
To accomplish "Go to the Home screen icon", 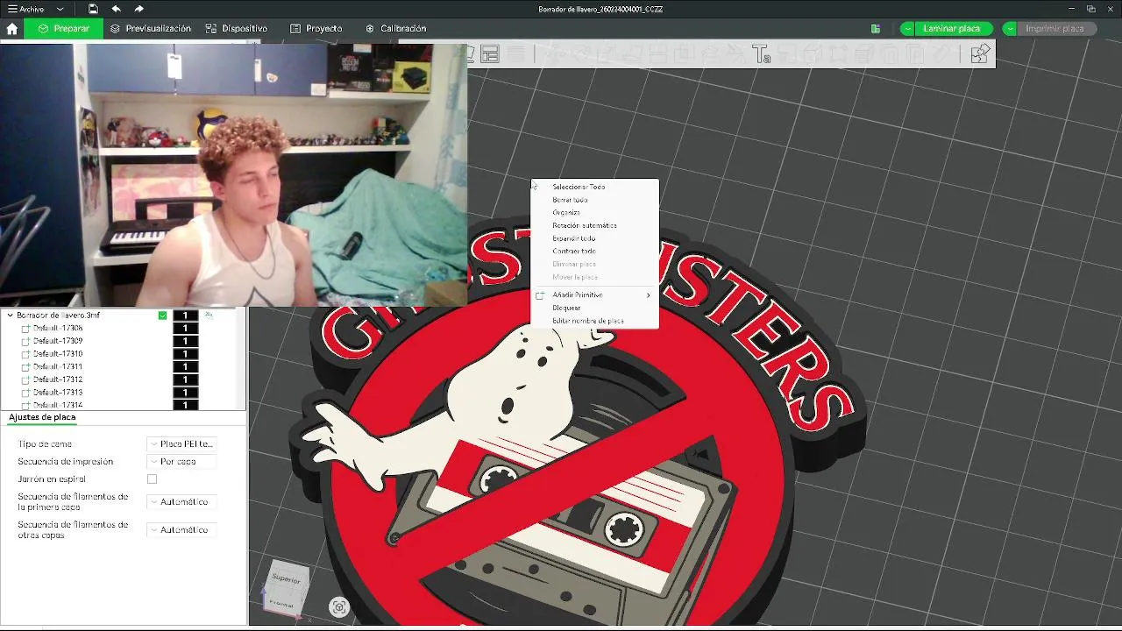I will [x=12, y=28].
